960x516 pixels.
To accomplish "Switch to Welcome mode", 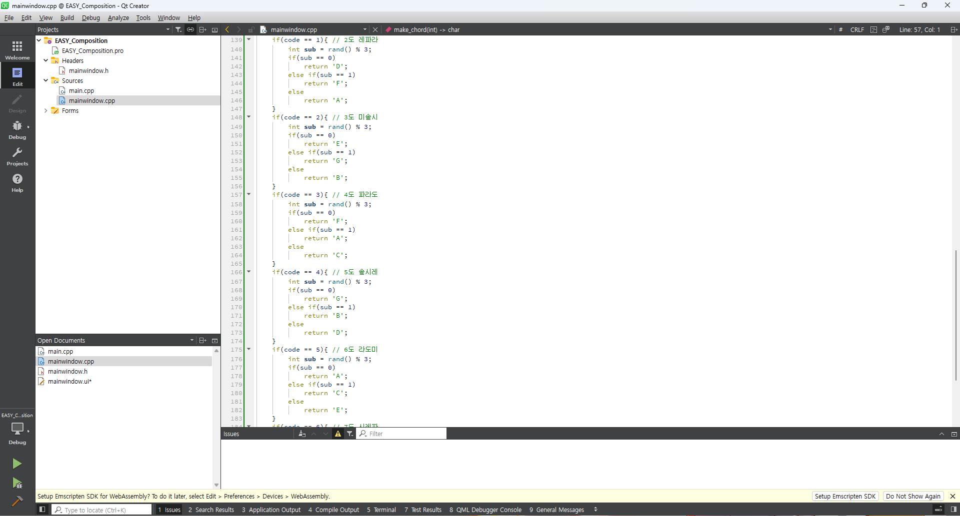I will (17, 50).
